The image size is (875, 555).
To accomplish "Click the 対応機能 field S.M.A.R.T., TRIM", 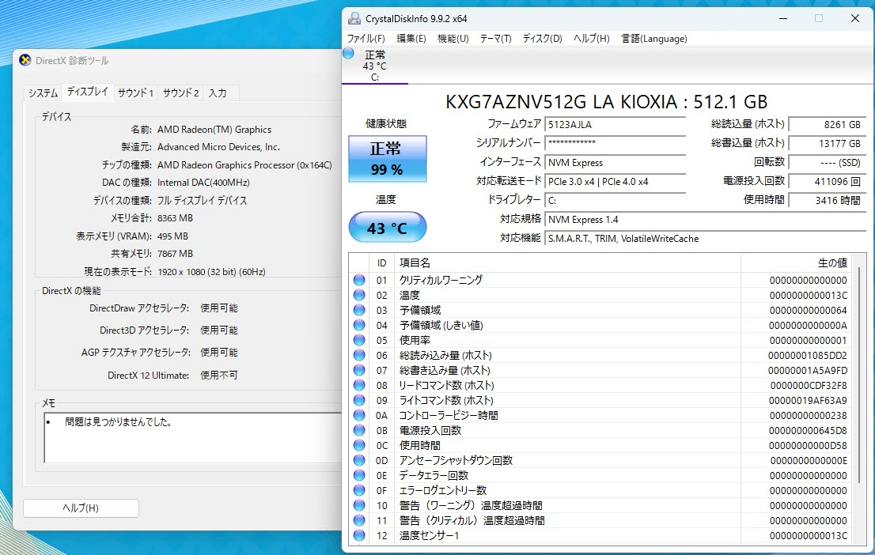I will coord(706,238).
